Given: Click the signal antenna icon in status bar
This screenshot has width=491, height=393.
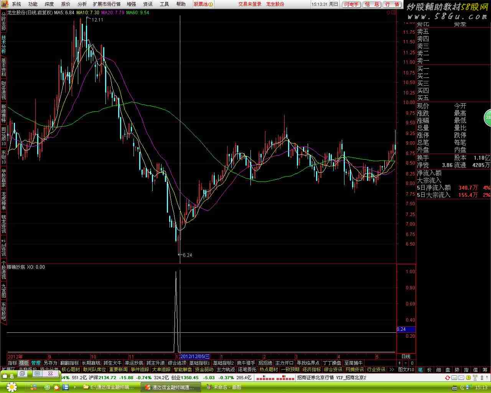Looking at the screenshot, I should 475,378.
